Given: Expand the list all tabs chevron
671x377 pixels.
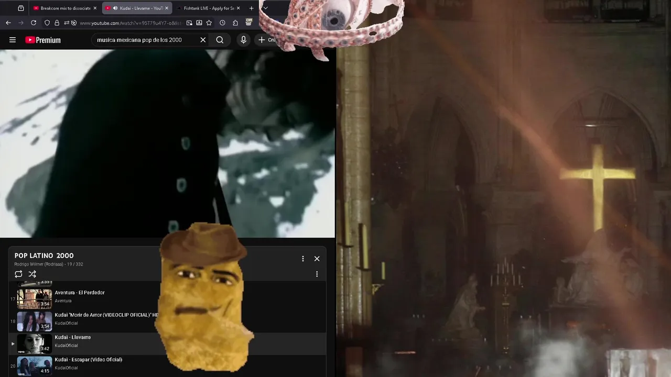Looking at the screenshot, I should (265, 8).
